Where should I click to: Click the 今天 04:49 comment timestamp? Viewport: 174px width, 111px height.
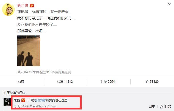coord(21,106)
